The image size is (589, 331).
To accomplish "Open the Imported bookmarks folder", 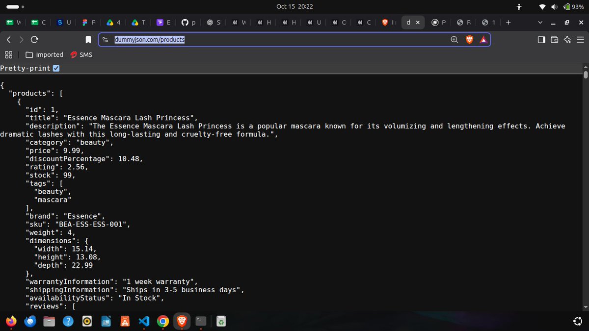I will [x=44, y=54].
